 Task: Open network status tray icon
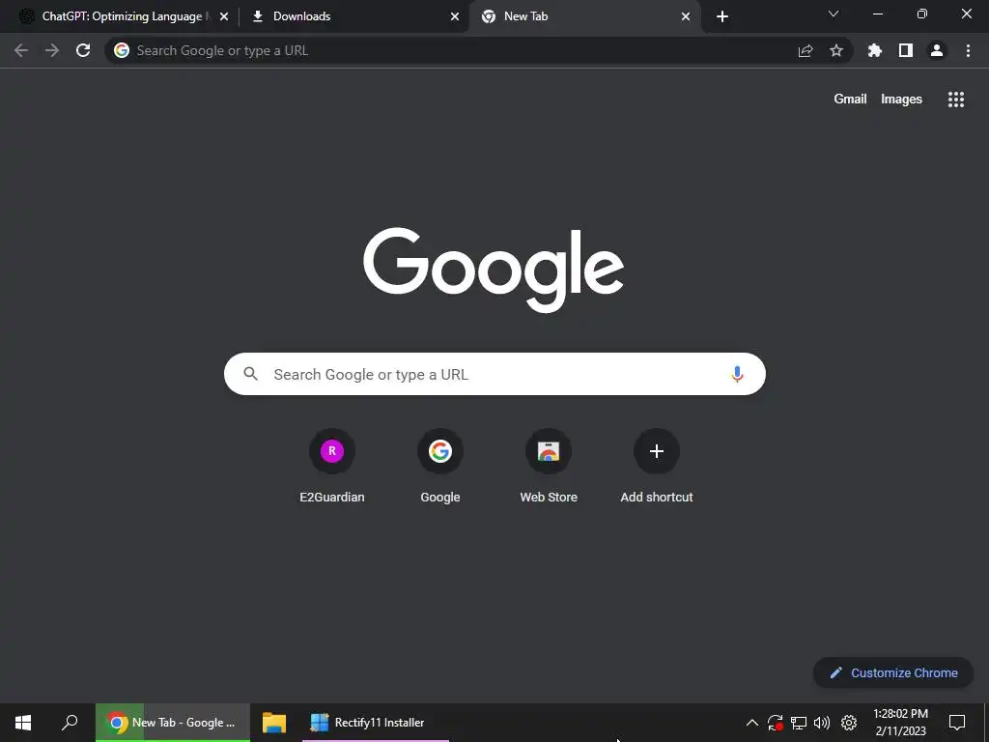[x=799, y=723]
